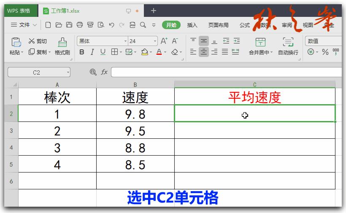This screenshot has height=213, width=346.
Task: Copy selection with 复制 button
Action: coord(38,52)
